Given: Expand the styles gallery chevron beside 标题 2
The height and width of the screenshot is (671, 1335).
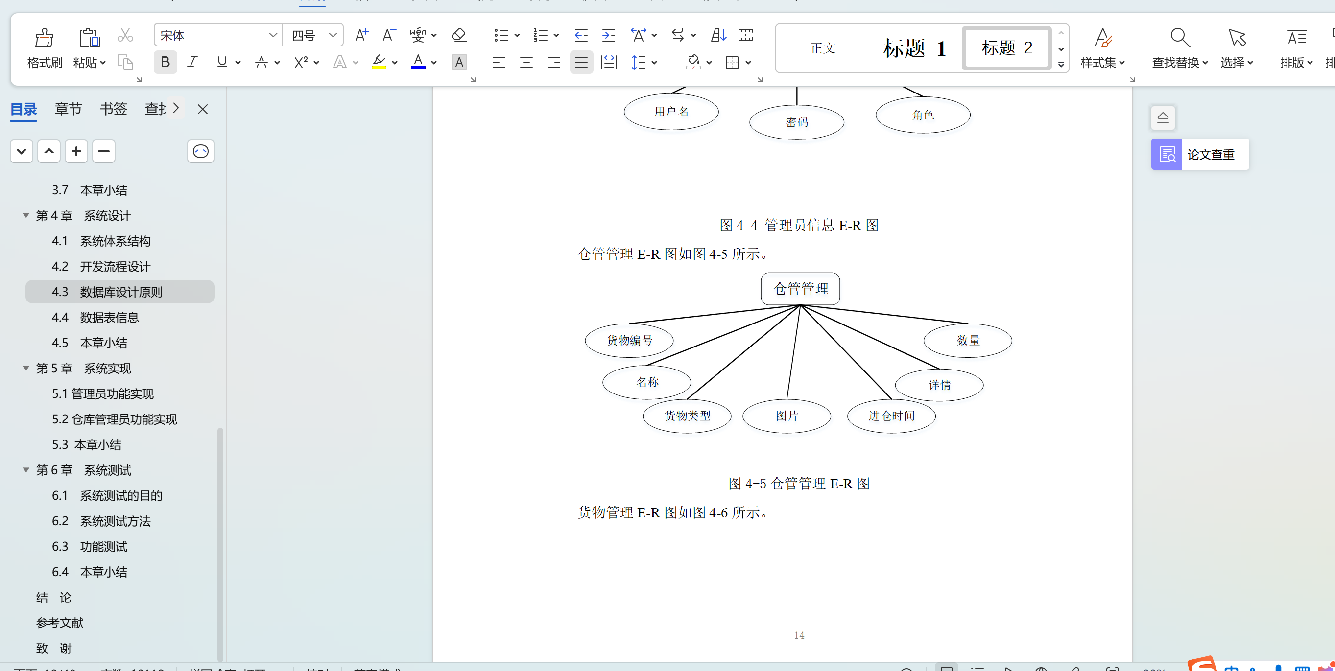Looking at the screenshot, I should tap(1060, 64).
